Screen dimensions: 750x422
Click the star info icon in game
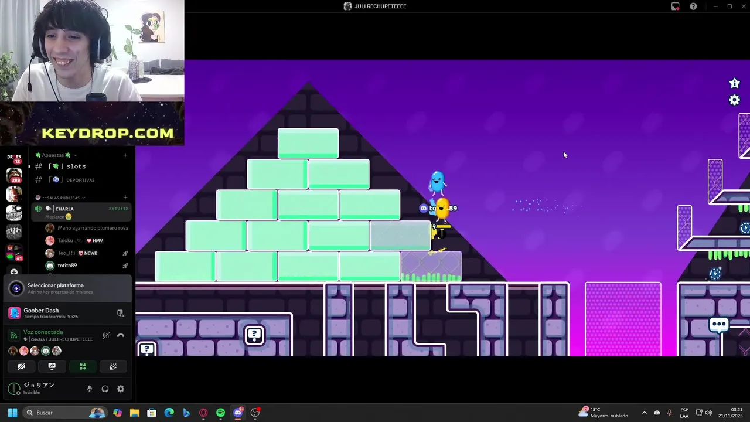click(734, 83)
